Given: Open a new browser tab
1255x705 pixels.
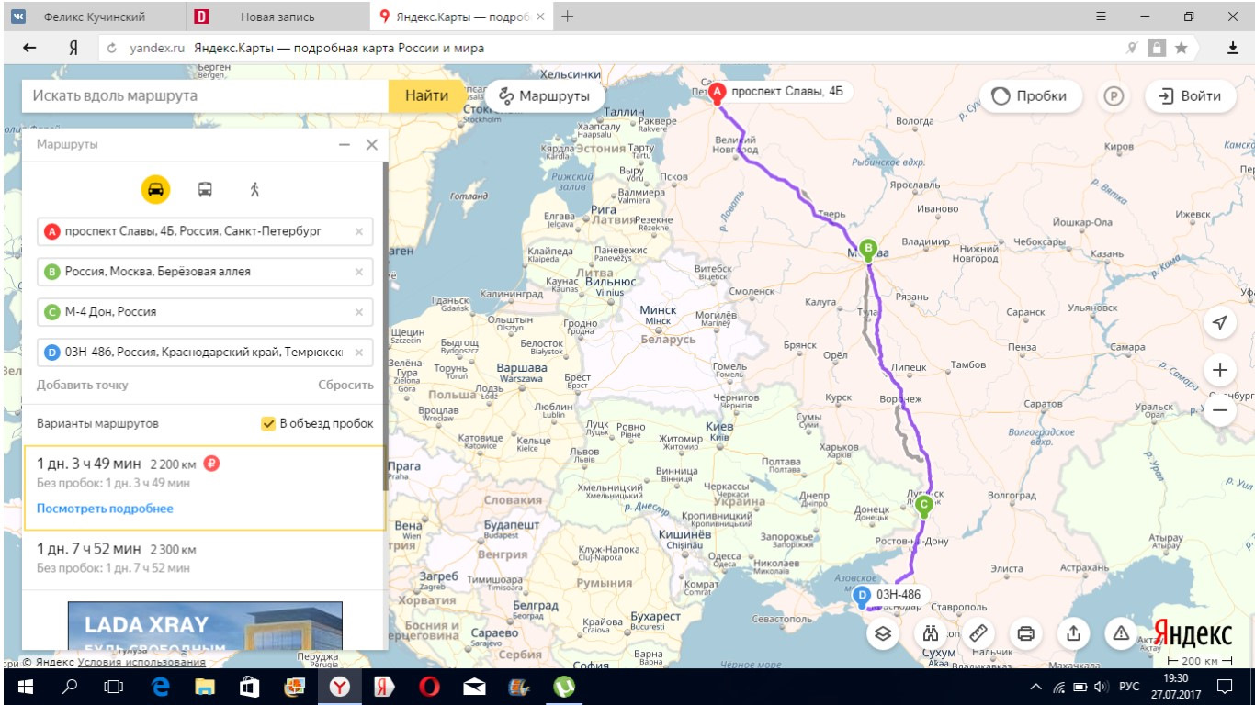Looking at the screenshot, I should pos(568,16).
